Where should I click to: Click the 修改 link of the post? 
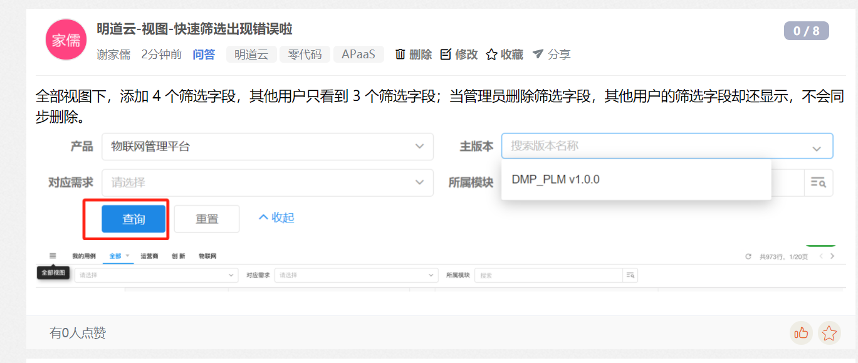466,55
